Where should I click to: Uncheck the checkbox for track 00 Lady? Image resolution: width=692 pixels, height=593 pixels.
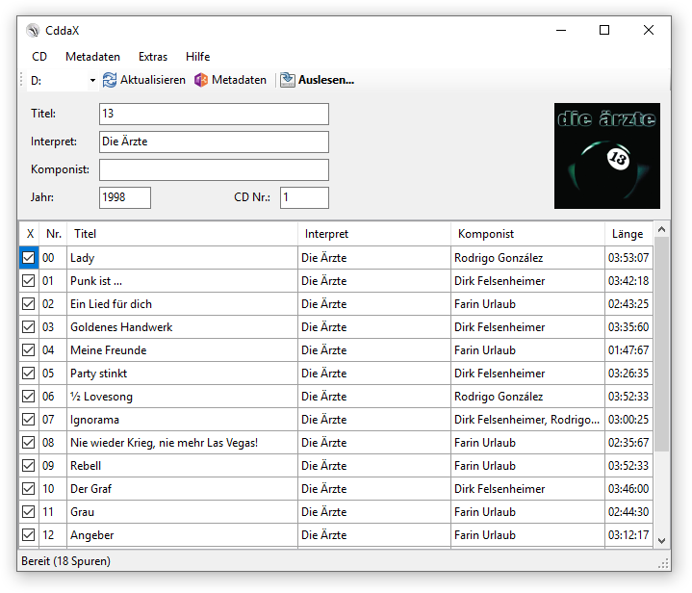pyautogui.click(x=29, y=258)
